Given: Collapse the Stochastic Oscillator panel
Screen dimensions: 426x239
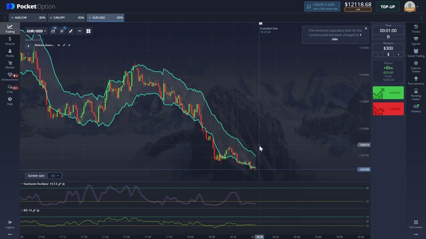Looking at the screenshot, I should click(x=22, y=184).
